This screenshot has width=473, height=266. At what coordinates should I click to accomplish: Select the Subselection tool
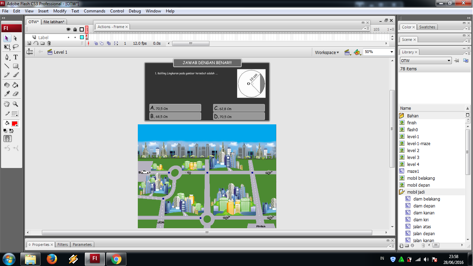[16, 38]
